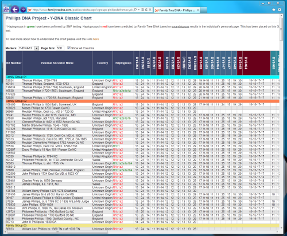This screenshot has height=236, width=287.
Task: Click the vertical scrollbar thumb
Action: [281, 29]
